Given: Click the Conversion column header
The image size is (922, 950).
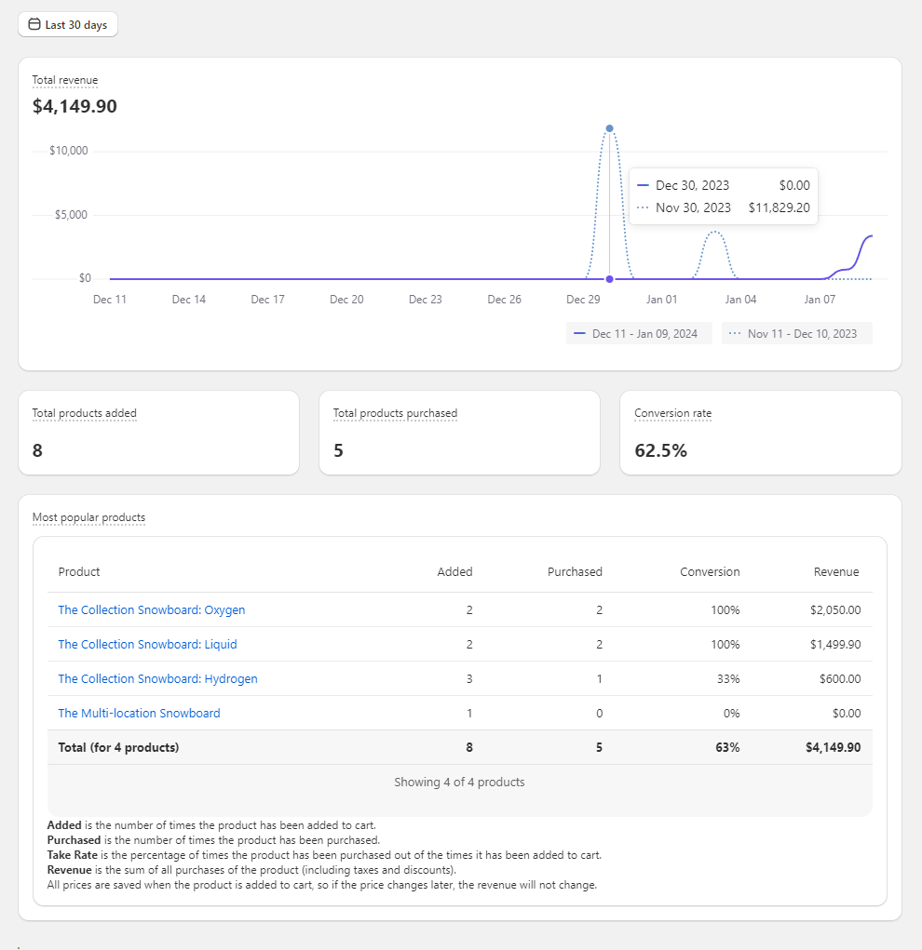Looking at the screenshot, I should 710,572.
